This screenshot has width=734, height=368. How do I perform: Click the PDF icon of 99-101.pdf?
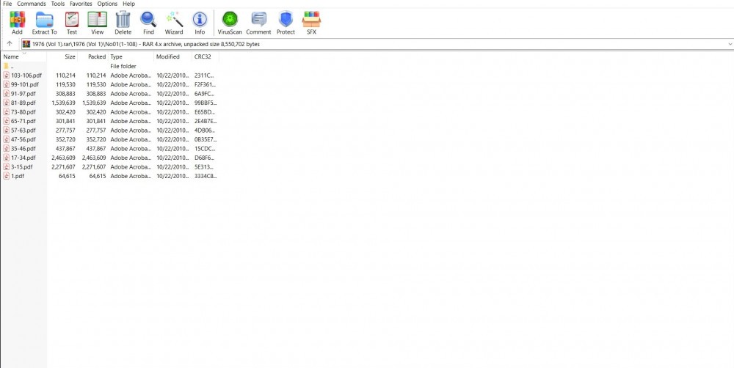pyautogui.click(x=7, y=84)
